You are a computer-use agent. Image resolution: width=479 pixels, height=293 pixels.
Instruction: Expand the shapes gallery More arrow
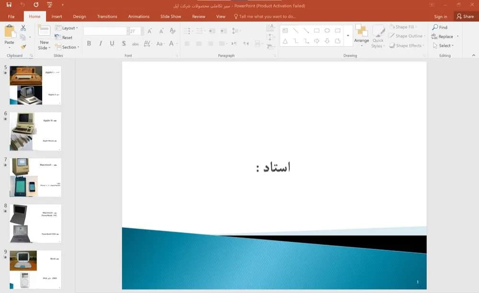tap(348, 36)
